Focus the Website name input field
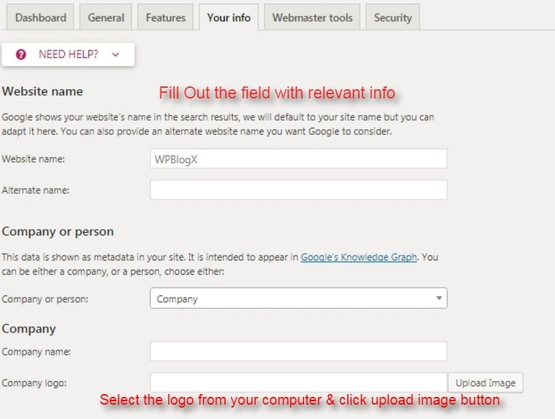Image resolution: width=555 pixels, height=419 pixels. coord(298,158)
